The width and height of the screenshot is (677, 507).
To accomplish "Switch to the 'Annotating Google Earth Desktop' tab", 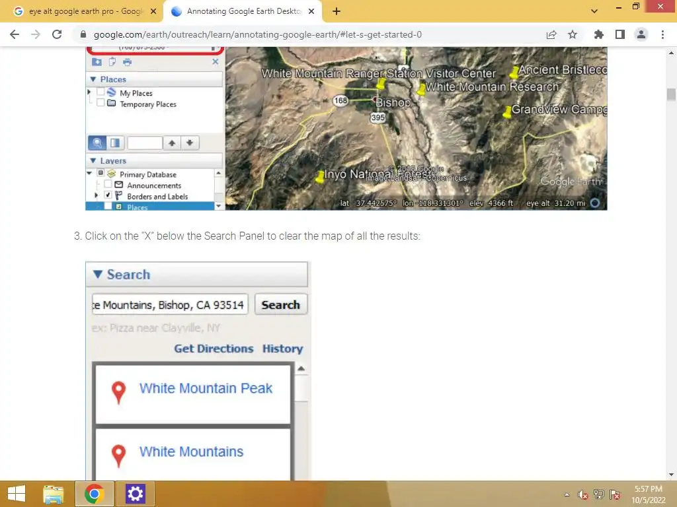I will click(243, 11).
